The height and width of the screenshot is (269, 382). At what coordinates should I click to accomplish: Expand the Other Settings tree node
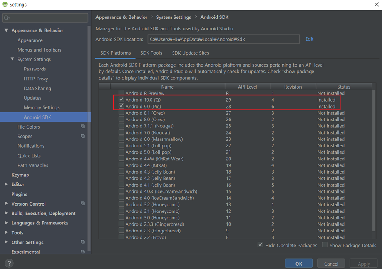click(x=6, y=242)
